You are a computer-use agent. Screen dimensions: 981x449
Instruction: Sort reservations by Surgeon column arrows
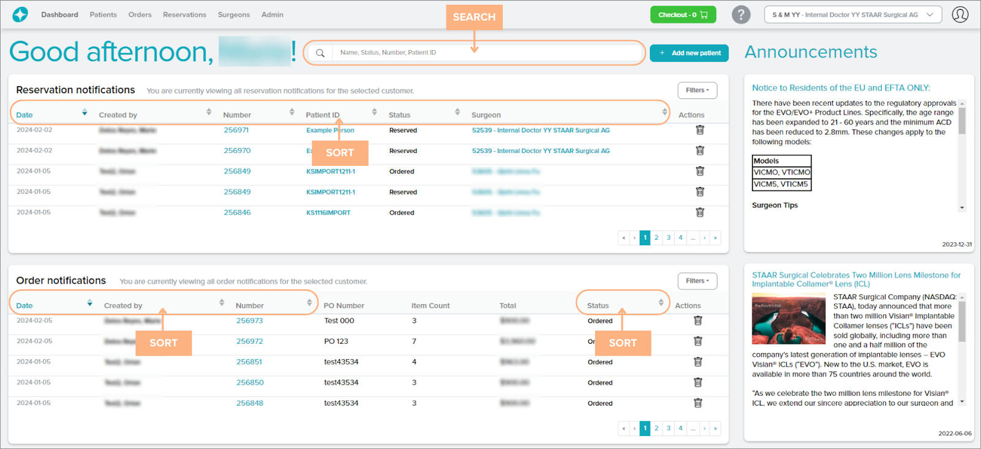point(664,112)
